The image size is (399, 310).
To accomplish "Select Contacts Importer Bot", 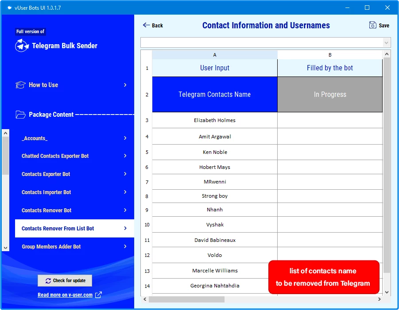I will (x=74, y=192).
